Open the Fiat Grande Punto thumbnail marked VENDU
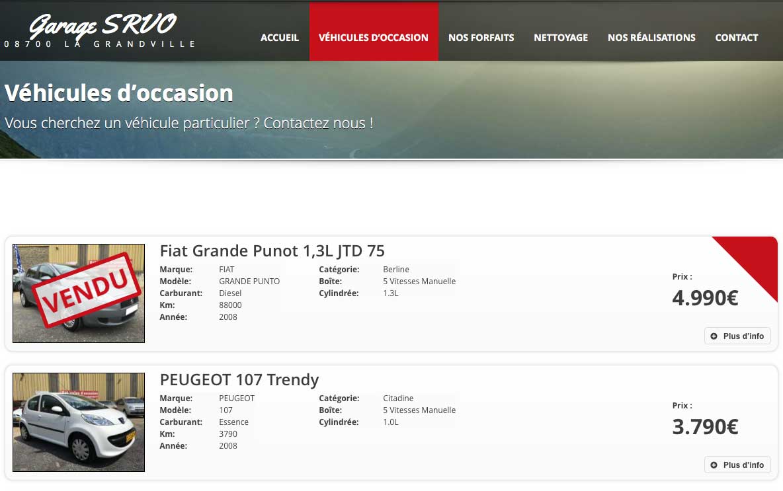 (79, 293)
